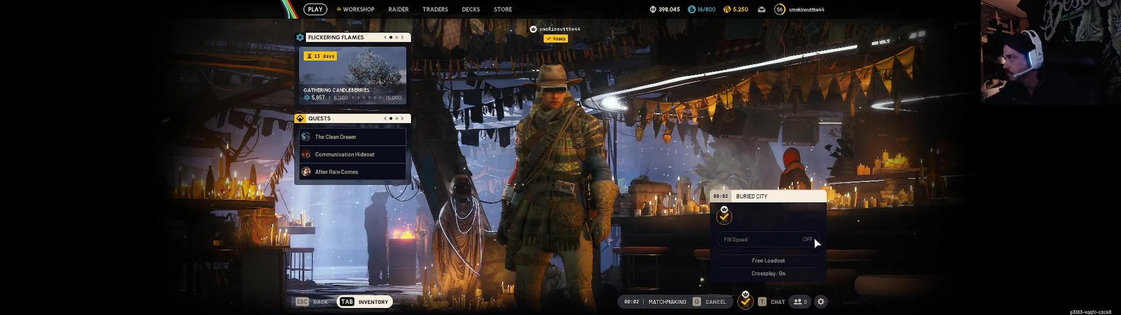Select second page dot in Flickering Flames
The image size is (1121, 315).
[397, 37]
